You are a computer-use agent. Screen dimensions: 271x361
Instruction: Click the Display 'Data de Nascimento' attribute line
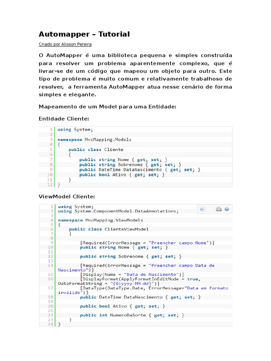(x=132, y=274)
